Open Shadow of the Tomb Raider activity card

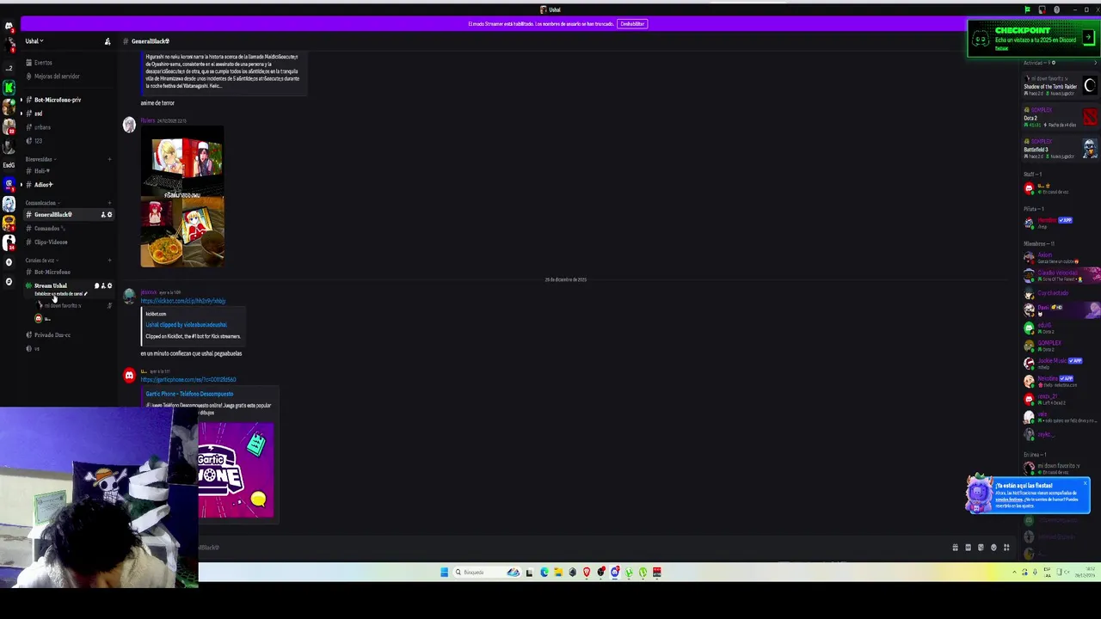click(1061, 86)
